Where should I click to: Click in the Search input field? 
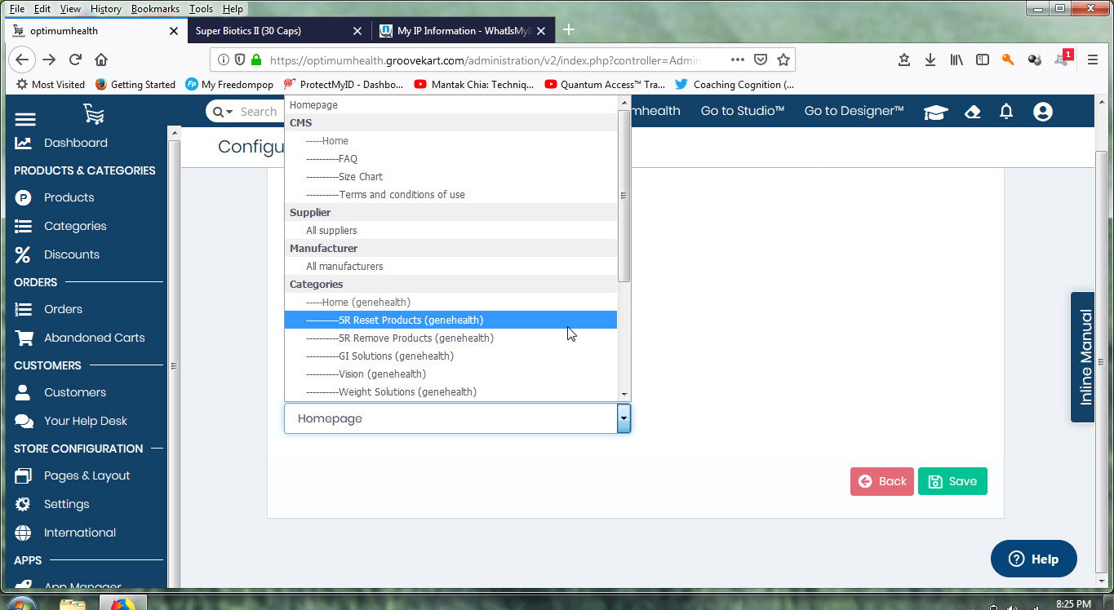(x=259, y=112)
